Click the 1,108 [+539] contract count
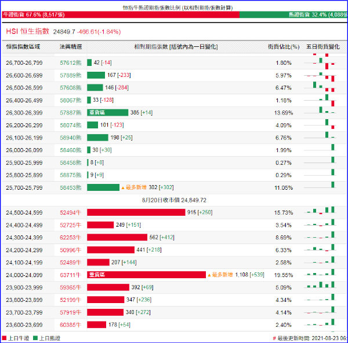The height and width of the screenshot is (343, 348). (249, 275)
